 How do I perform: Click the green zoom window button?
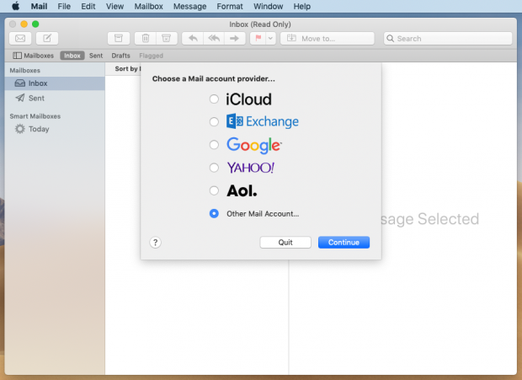point(35,24)
